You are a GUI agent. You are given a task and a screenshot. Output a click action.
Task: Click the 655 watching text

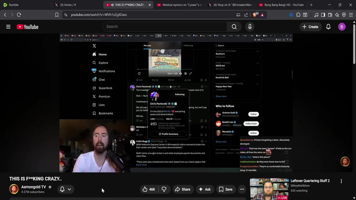[x=299, y=191]
